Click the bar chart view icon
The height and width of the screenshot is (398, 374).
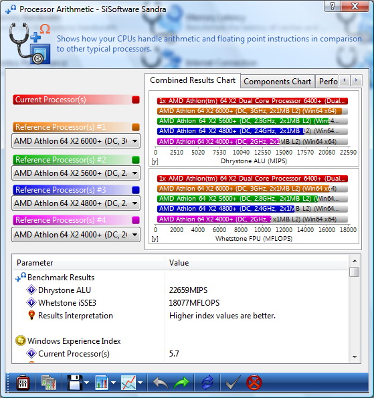[x=102, y=383]
